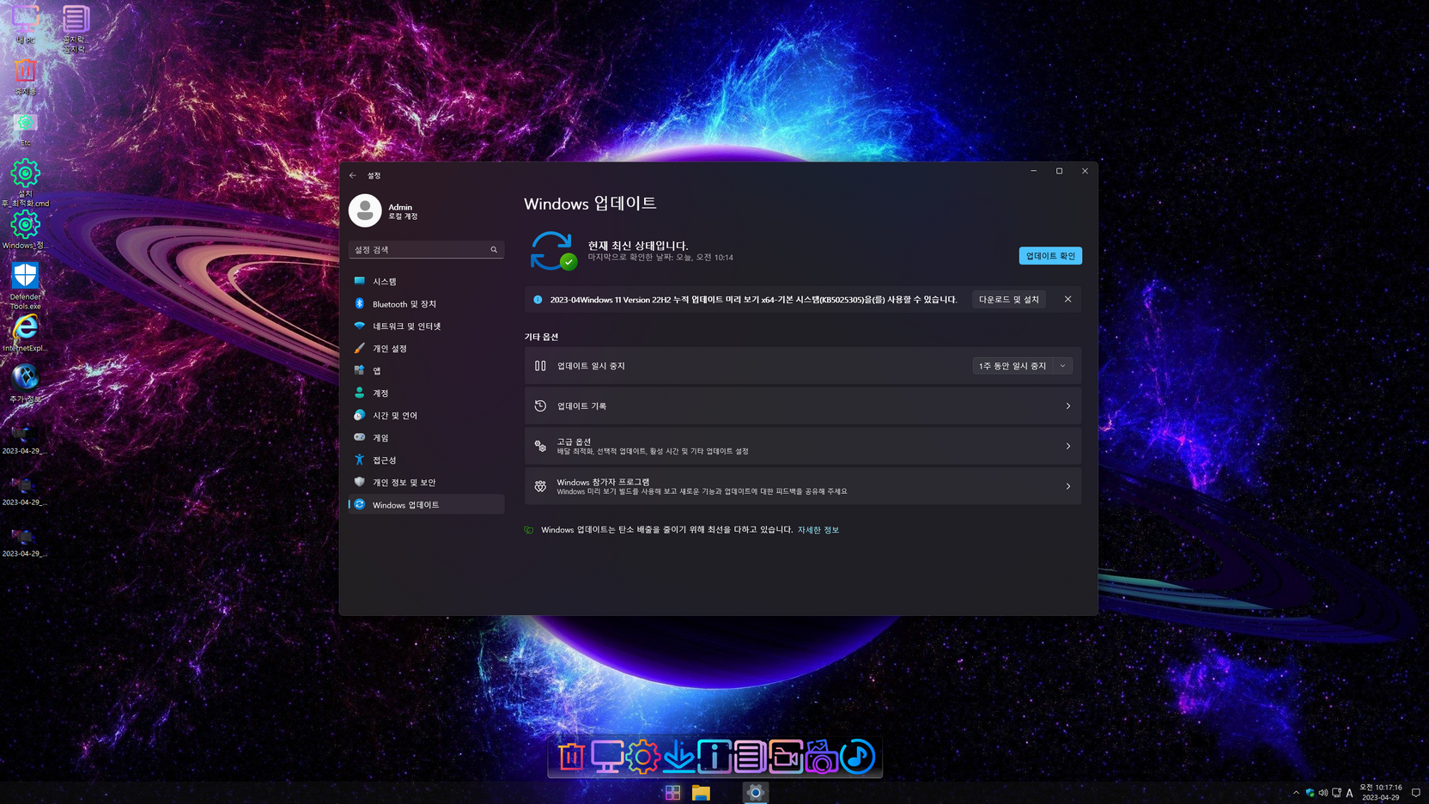
Task: Open 시스템 settings category
Action: click(x=426, y=282)
